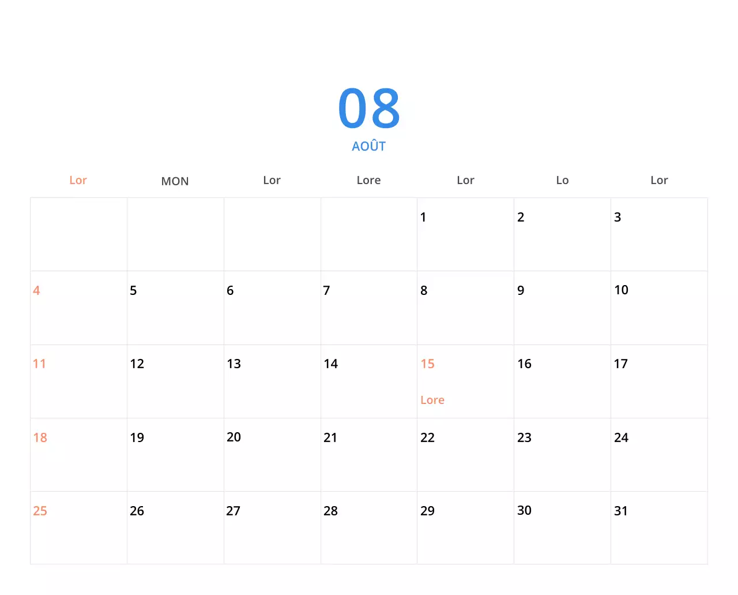Select the August 22 calendar cell
The height and width of the screenshot is (595, 738).
pyautogui.click(x=465, y=455)
